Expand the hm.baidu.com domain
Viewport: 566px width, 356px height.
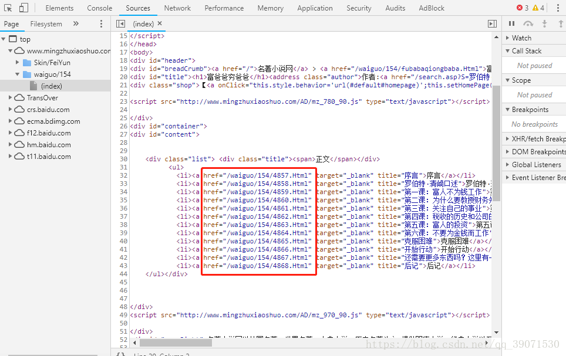click(x=11, y=145)
